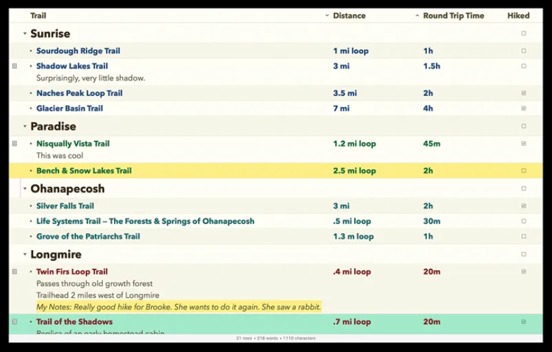Click the bullet handle of Bench & Snow Lakes Trail

click(x=31, y=170)
